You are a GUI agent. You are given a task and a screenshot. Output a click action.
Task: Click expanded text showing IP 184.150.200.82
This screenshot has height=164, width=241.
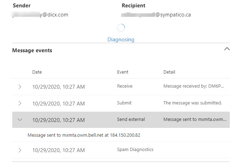coord(84,135)
